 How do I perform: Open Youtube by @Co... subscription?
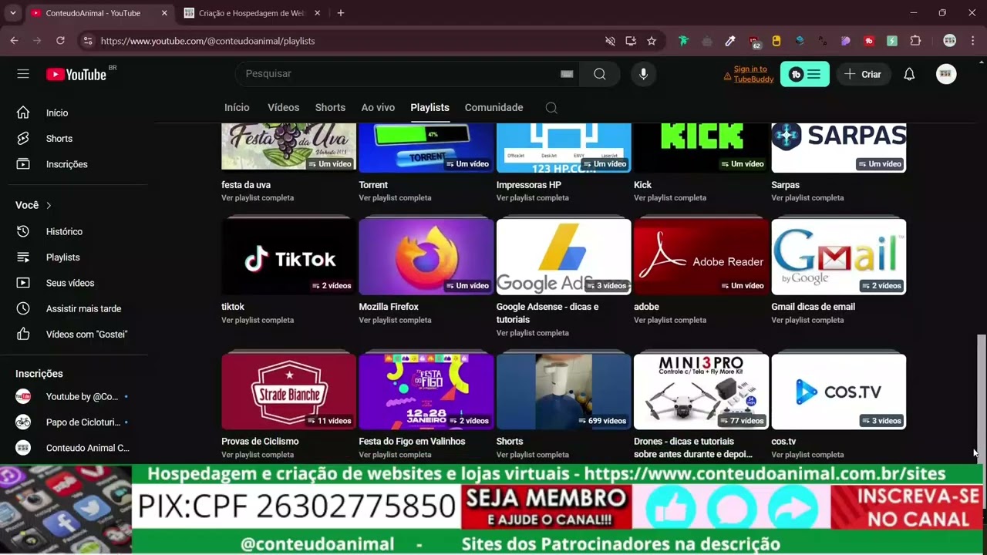(x=73, y=397)
